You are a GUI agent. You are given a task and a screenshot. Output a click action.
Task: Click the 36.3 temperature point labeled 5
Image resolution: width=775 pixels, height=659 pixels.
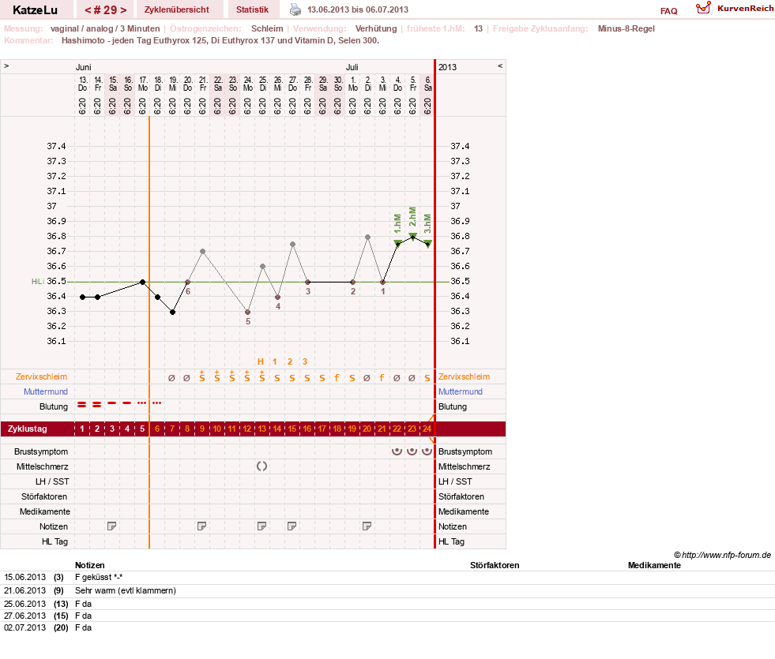click(247, 312)
